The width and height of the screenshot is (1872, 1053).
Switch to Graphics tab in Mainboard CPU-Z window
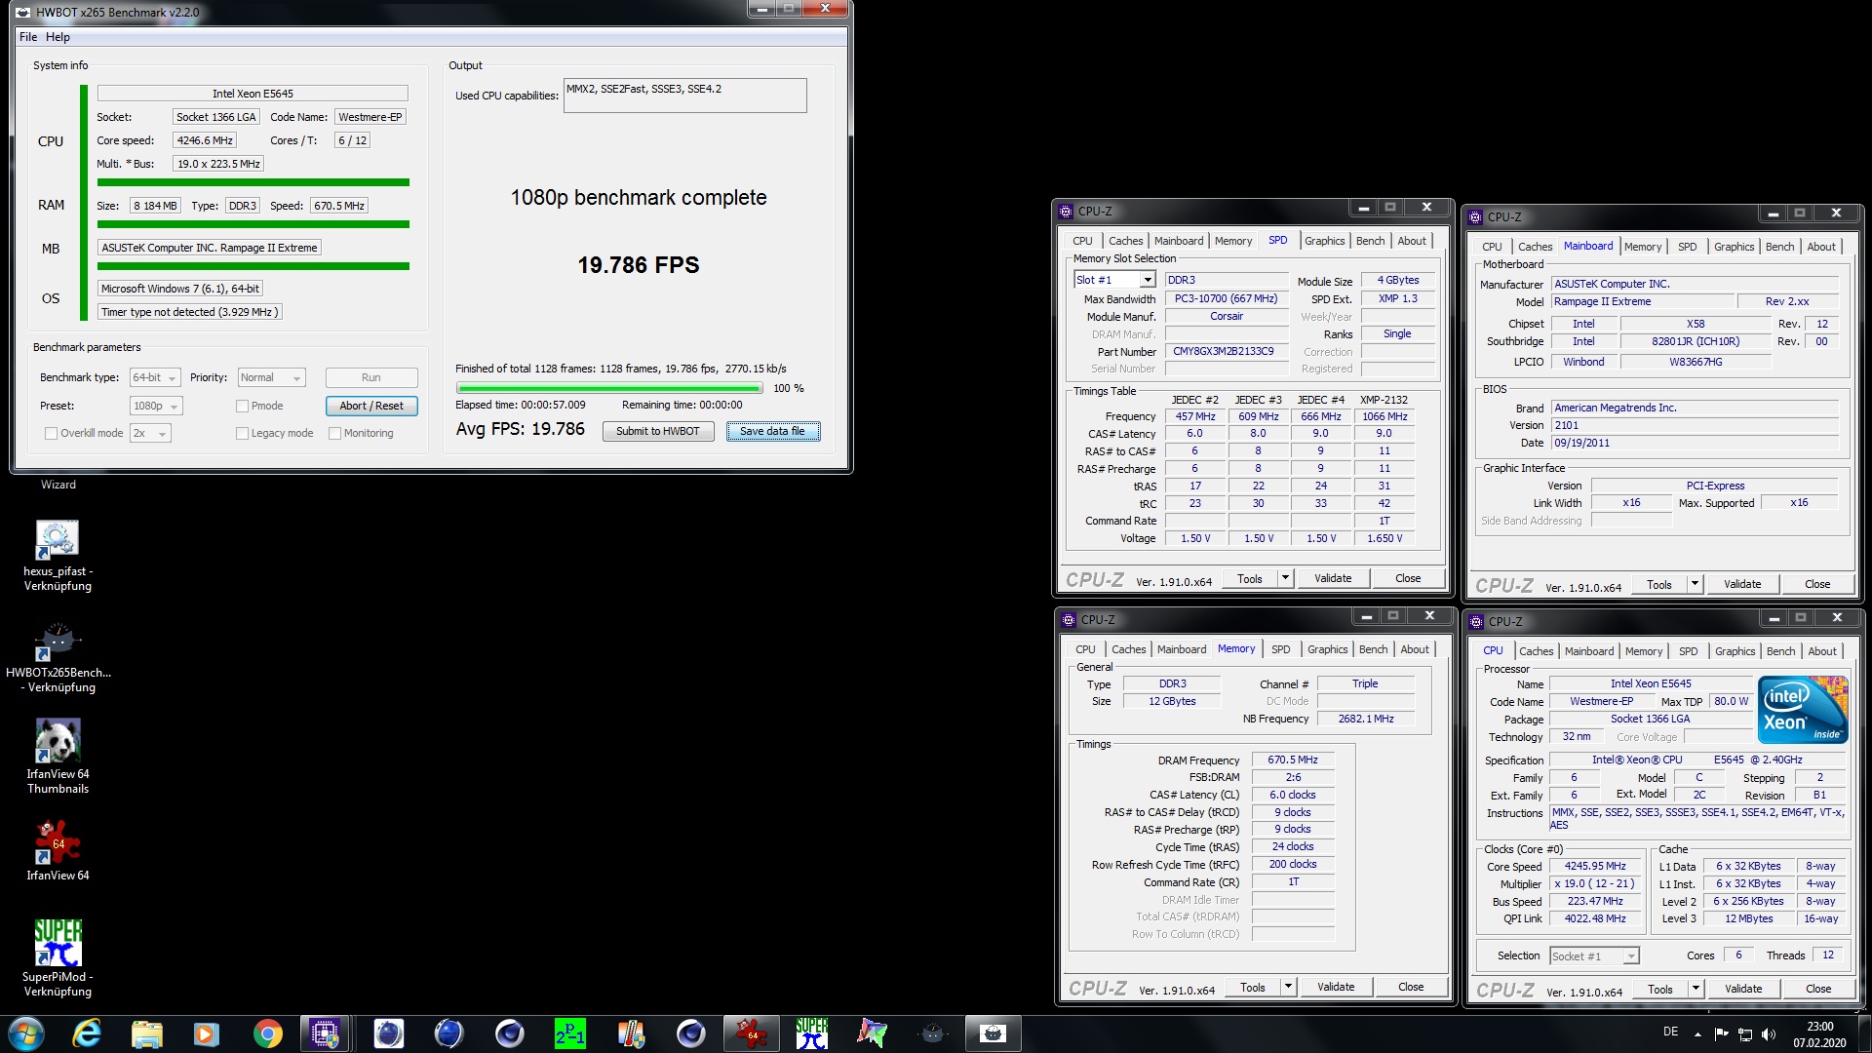click(1734, 247)
